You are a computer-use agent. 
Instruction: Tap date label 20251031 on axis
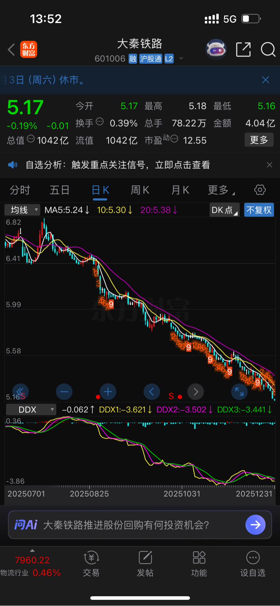point(182,494)
